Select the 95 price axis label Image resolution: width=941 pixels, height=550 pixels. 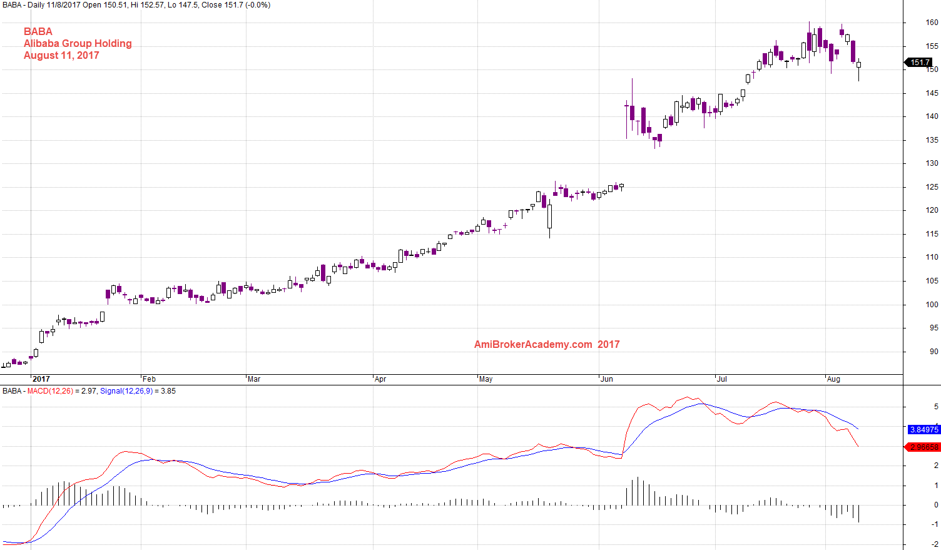tap(934, 328)
